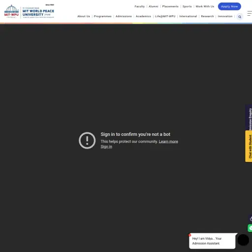Go to the Placements page
The width and height of the screenshot is (252, 252).
170,6
